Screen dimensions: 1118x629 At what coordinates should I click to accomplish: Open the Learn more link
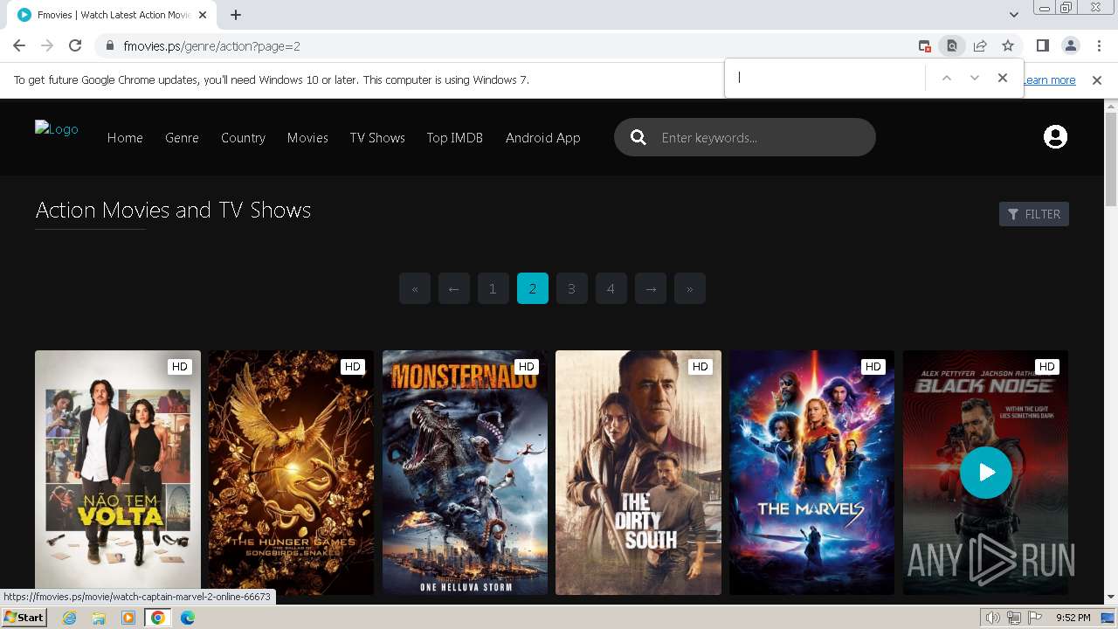[1049, 79]
